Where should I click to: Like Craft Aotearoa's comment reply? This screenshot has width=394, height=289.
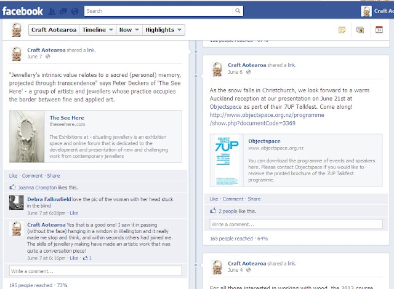tap(74, 258)
